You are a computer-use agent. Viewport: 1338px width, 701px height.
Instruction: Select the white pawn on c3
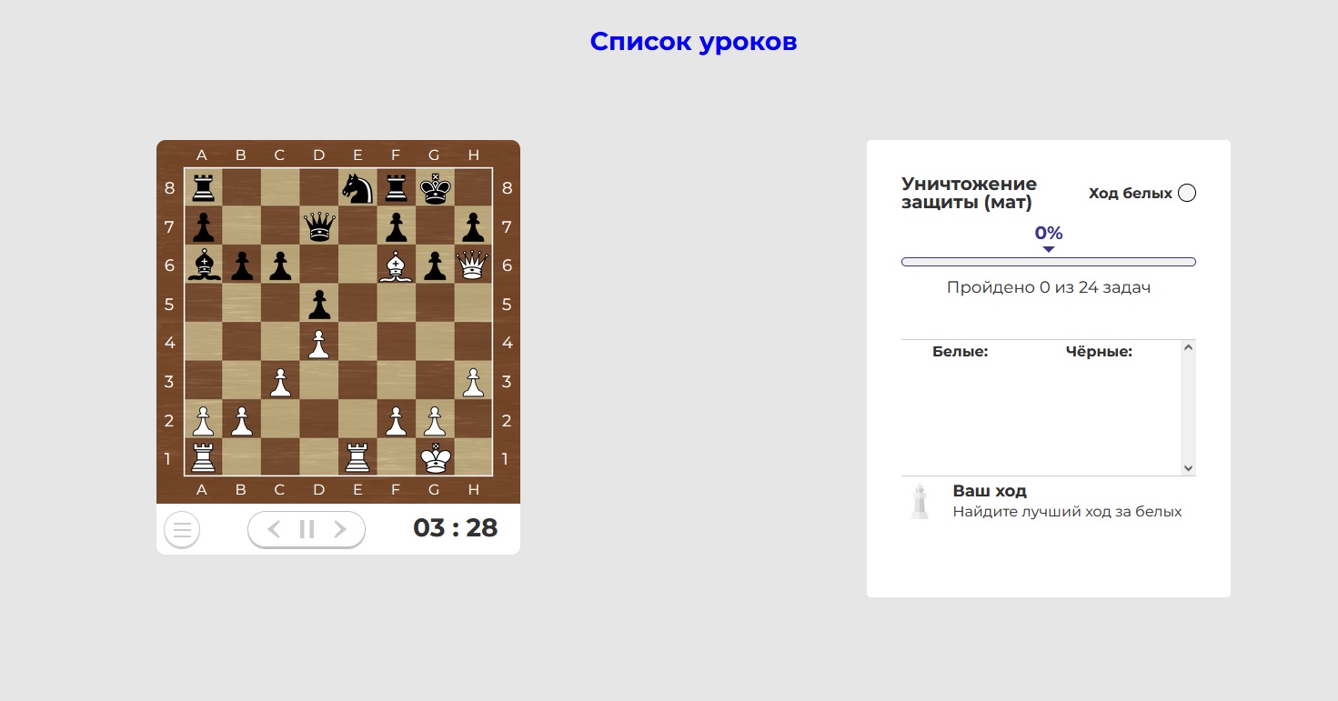[280, 380]
